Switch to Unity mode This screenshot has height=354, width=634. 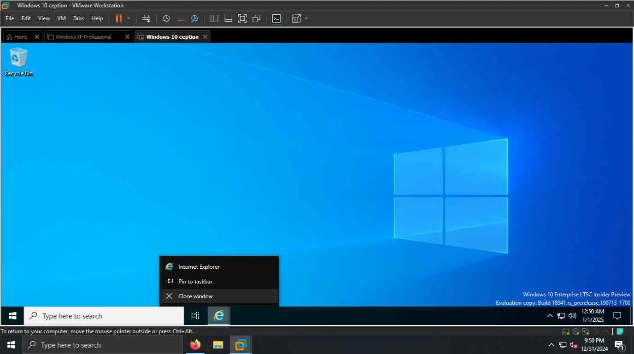(257, 18)
